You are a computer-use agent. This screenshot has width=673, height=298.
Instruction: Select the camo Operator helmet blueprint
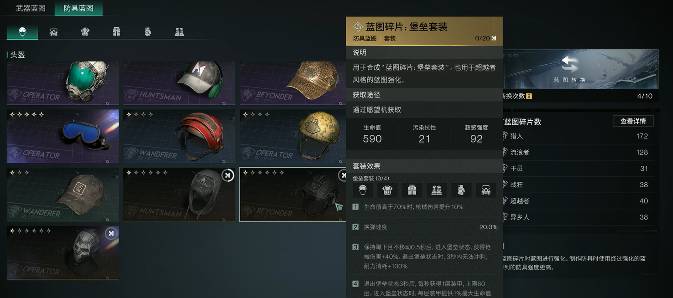click(292, 136)
